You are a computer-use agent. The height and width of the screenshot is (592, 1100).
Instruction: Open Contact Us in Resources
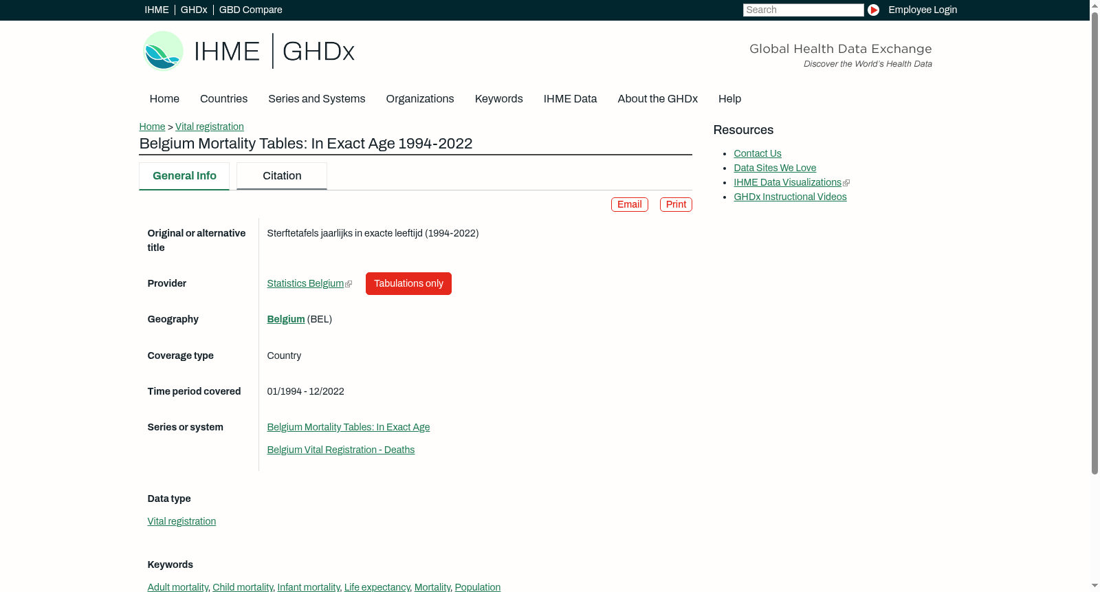point(758,153)
